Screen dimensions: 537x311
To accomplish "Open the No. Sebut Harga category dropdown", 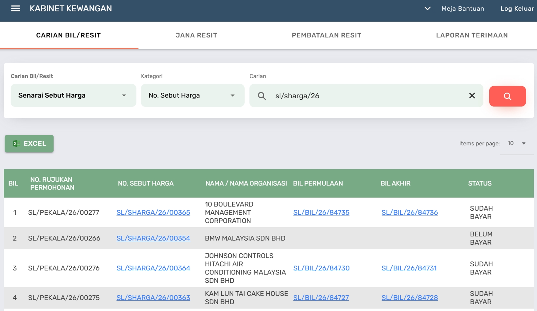I will point(193,96).
